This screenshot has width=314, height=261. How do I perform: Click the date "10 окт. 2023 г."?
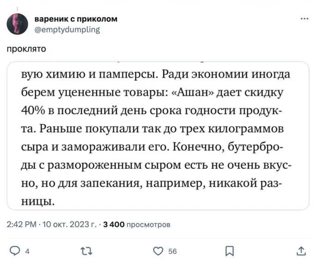point(69,225)
